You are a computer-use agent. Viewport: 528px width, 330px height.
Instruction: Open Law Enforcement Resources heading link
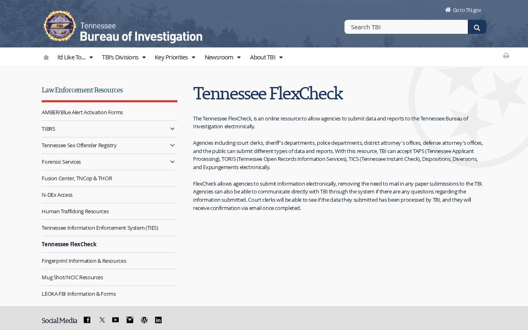pyautogui.click(x=82, y=90)
